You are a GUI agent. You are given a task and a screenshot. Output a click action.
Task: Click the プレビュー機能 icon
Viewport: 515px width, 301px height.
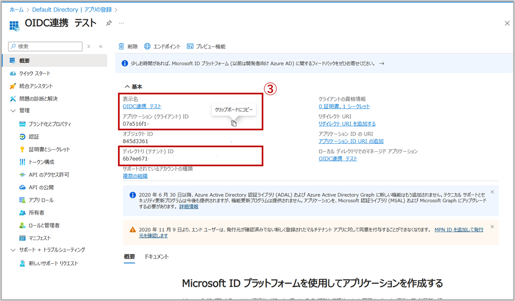coord(190,46)
